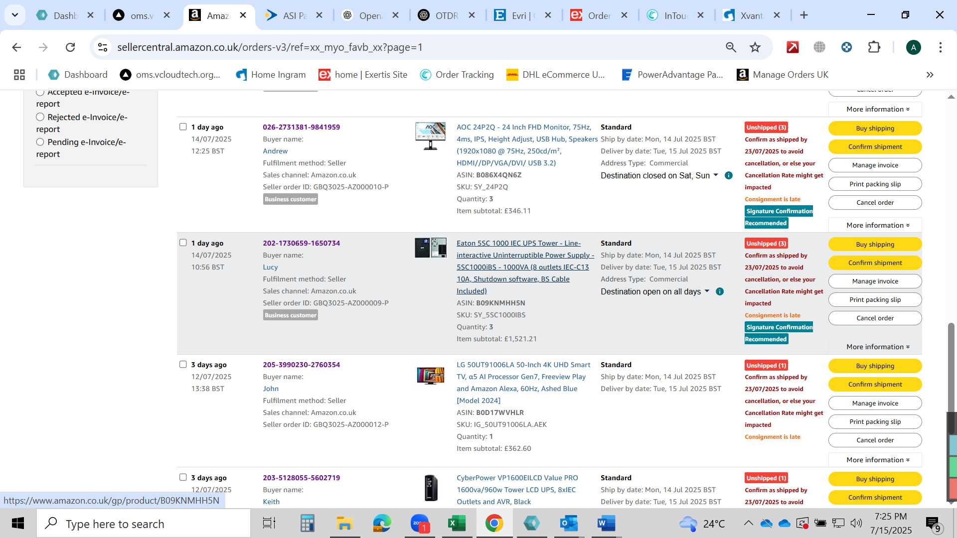The image size is (957, 538).
Task: Open CyberPower VP1600EILCD product link
Action: tap(517, 490)
